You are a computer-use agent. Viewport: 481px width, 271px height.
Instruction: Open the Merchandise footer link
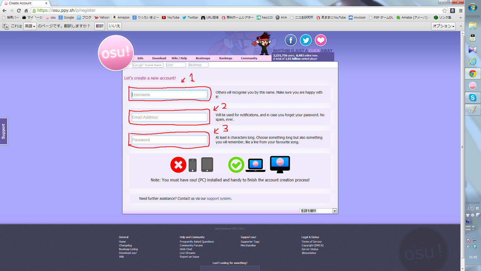pos(248,245)
